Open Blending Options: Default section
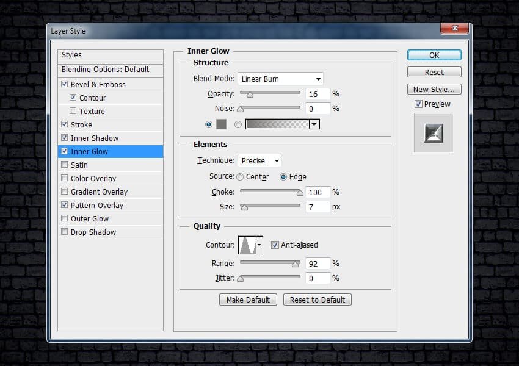The height and width of the screenshot is (366, 519). coord(105,70)
